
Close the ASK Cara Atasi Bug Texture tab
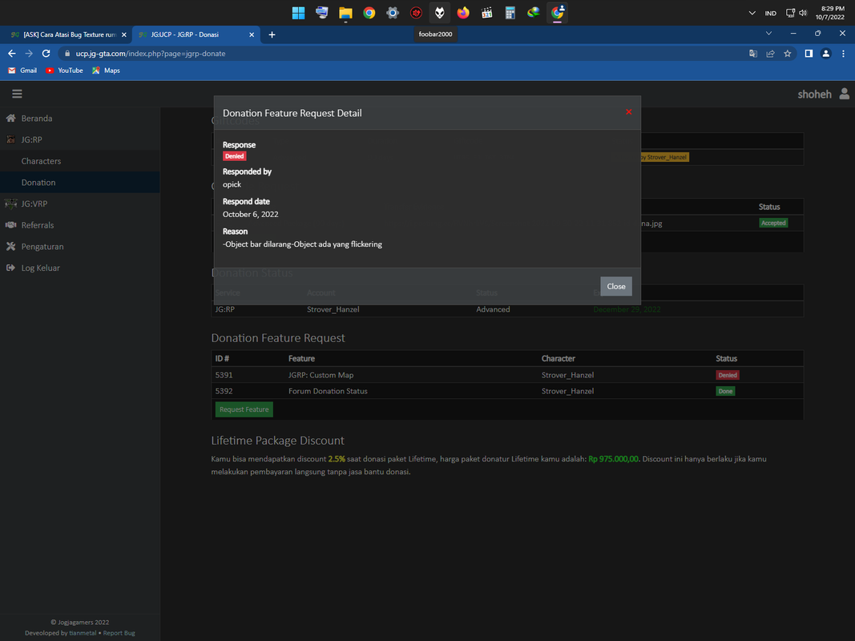[123, 34]
